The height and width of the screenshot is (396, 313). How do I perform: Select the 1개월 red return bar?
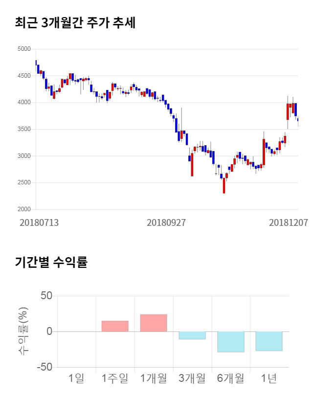(x=154, y=323)
